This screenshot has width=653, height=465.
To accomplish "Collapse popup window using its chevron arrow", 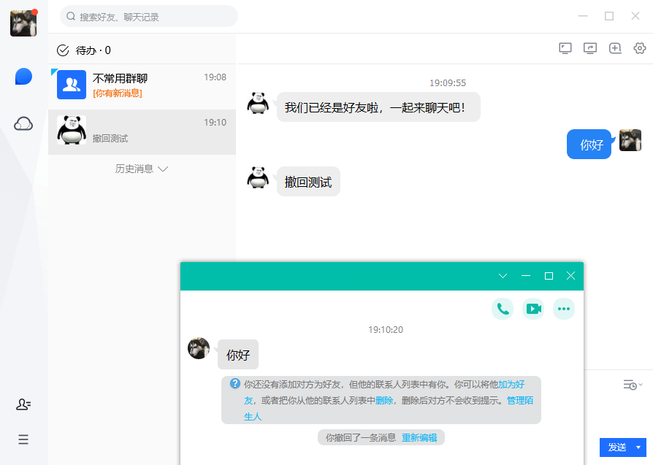I will coord(502,276).
